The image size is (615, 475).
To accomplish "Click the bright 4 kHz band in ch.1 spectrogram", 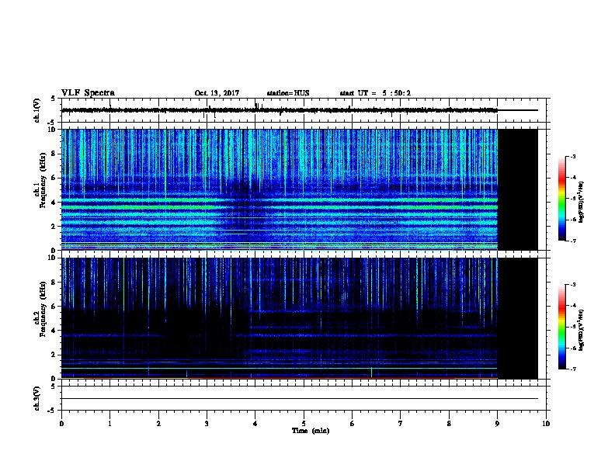I will [x=280, y=200].
